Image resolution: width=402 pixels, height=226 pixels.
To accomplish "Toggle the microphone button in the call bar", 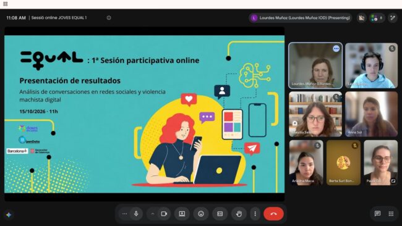I will coord(136,214).
